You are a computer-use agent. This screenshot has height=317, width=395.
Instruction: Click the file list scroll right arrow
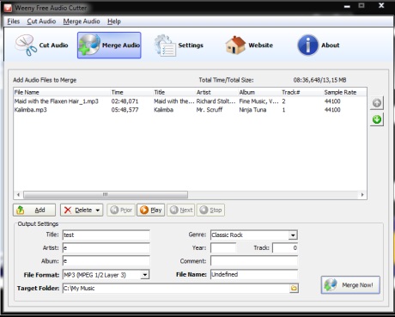(362, 195)
